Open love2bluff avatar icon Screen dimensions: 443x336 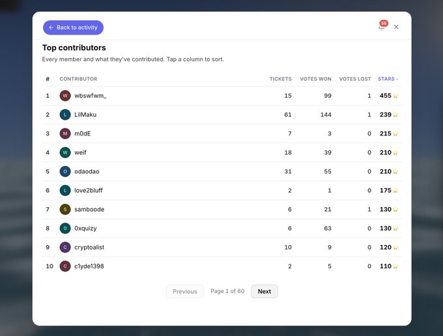[65, 190]
